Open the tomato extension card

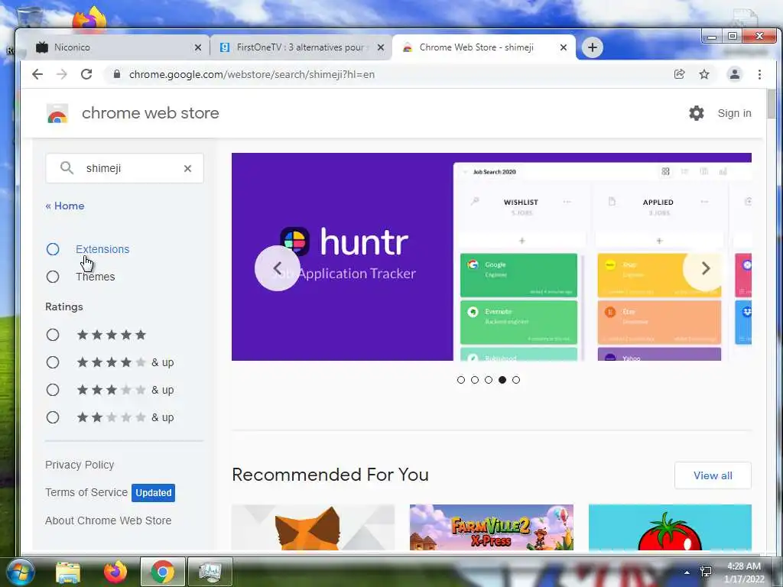click(670, 527)
